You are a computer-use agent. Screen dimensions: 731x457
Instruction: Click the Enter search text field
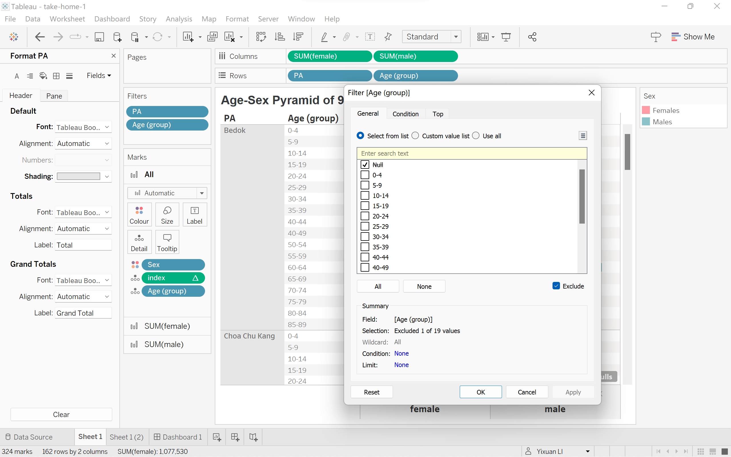coord(471,153)
